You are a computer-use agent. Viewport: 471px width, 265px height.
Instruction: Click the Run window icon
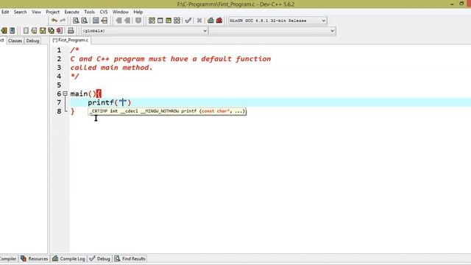tap(160, 21)
